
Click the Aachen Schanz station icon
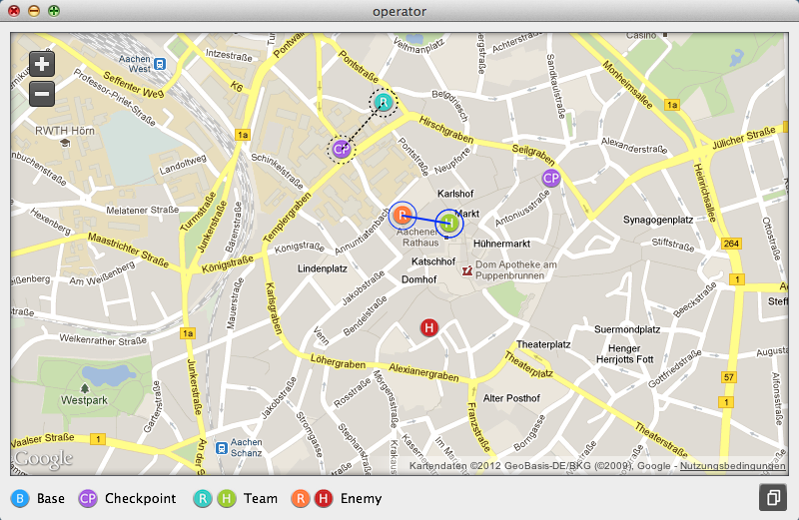point(221,448)
